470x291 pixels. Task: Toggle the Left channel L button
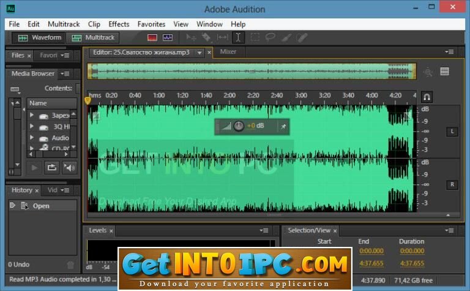click(452, 131)
